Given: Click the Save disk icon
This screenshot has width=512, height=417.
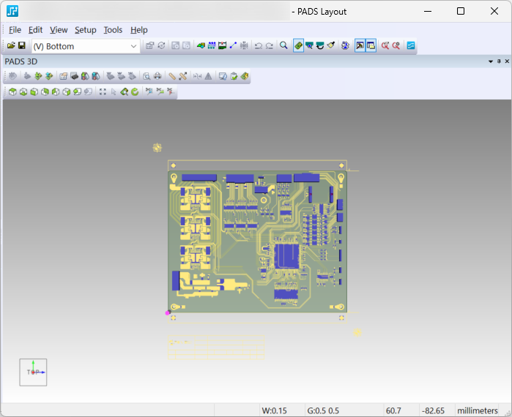Looking at the screenshot, I should click(21, 45).
